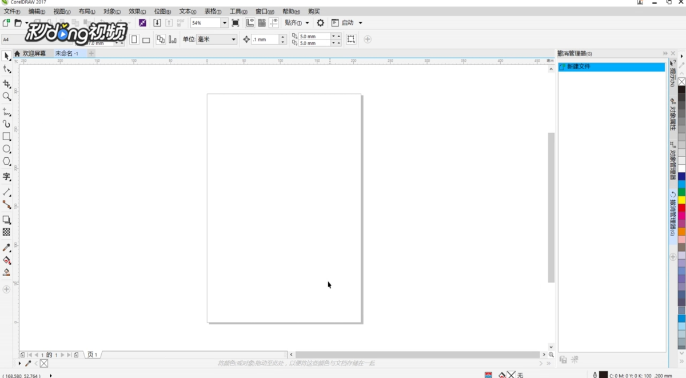Select the Shape edit tool

point(6,70)
